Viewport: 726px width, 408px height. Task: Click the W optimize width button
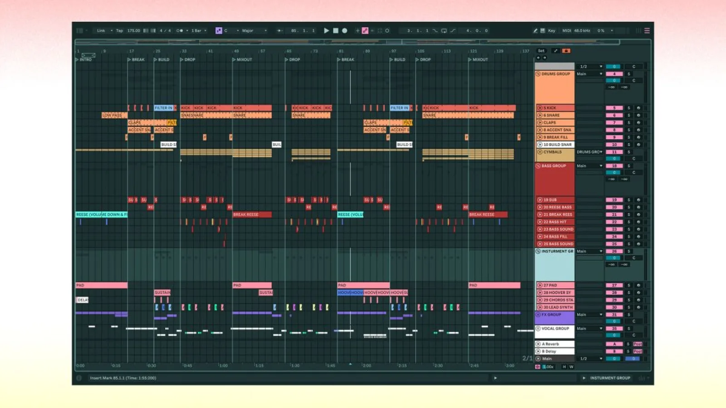tap(571, 367)
